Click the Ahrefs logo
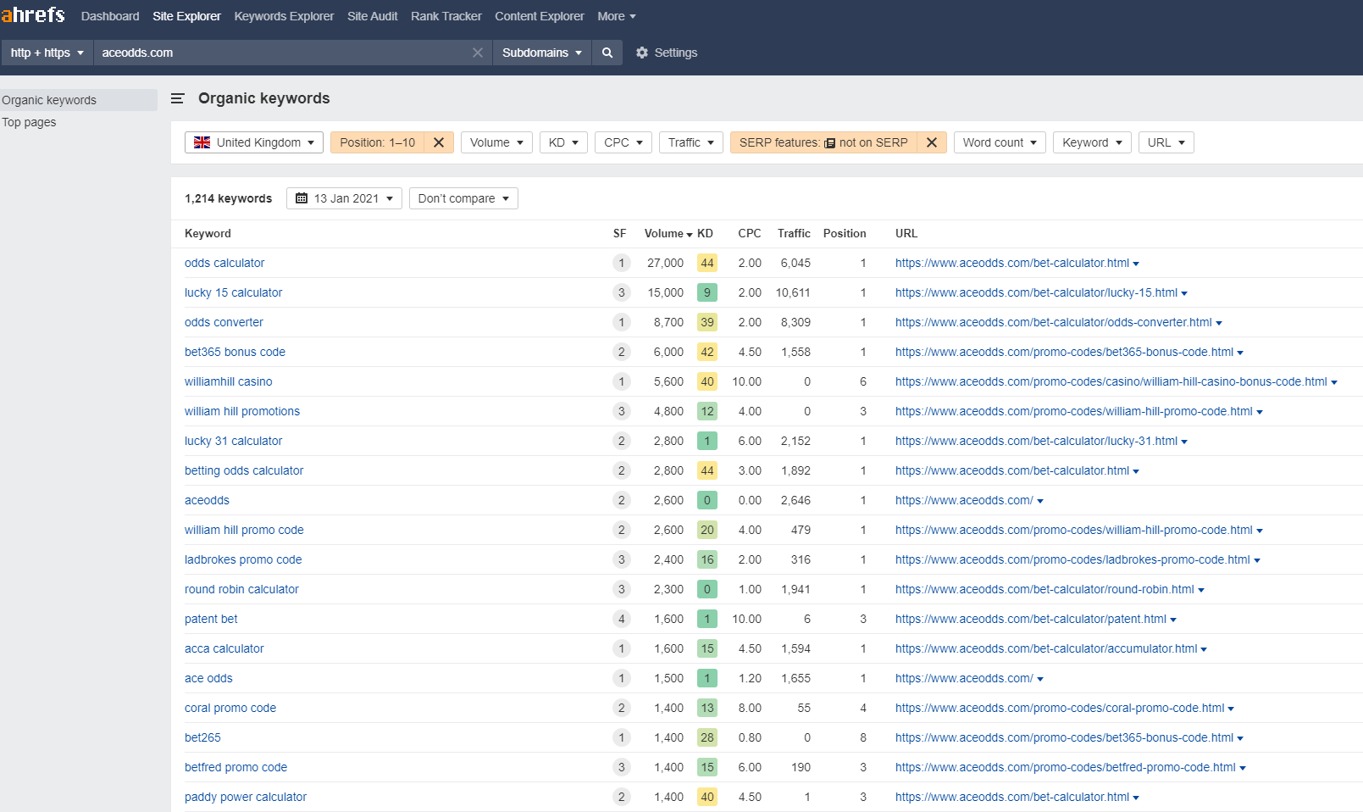Screen dimensions: 1363x812 [33, 15]
